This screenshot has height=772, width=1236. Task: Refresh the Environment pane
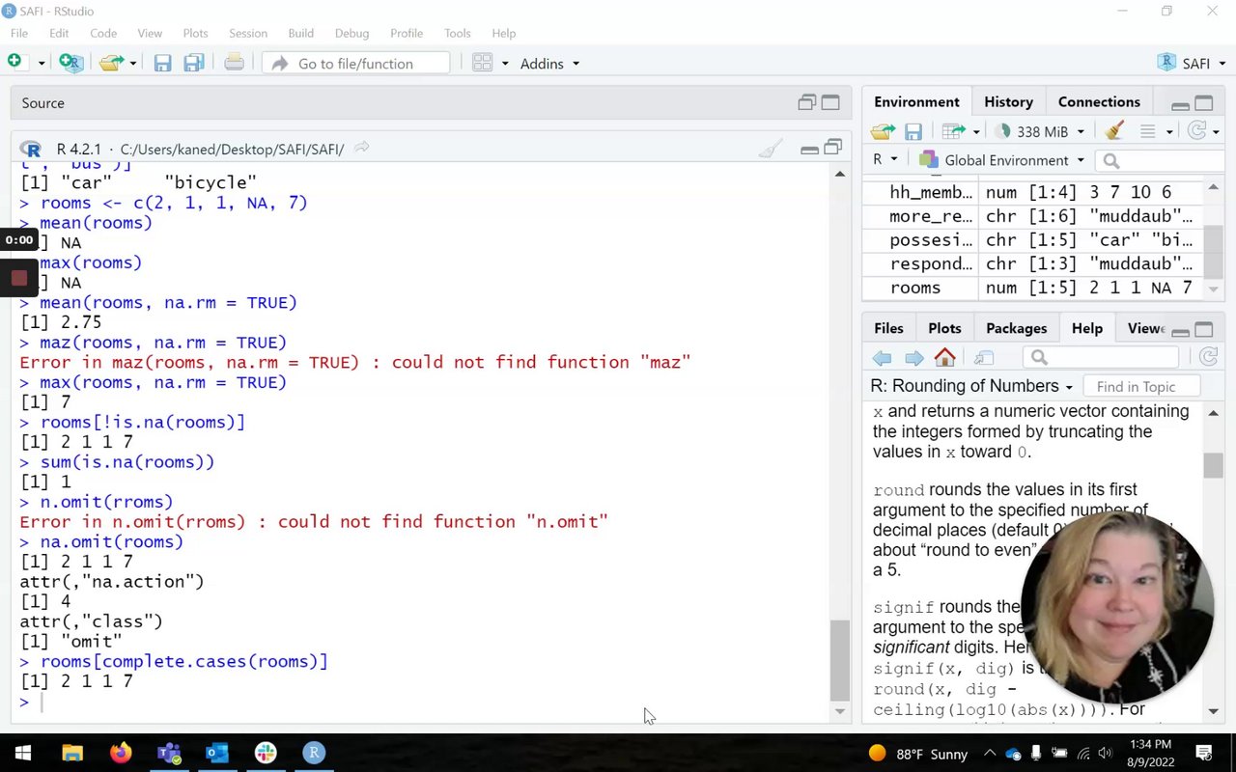(x=1198, y=131)
